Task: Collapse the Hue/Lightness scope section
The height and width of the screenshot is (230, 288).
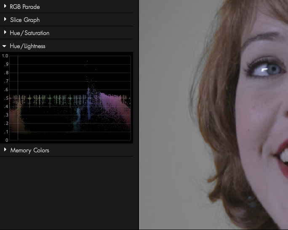Action: coord(4,46)
